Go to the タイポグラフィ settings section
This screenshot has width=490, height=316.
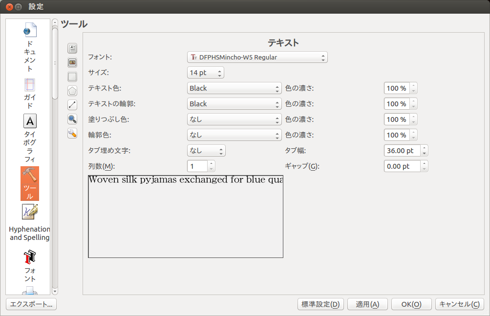(x=30, y=138)
